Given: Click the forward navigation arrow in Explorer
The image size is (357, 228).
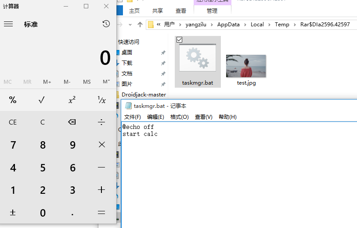Looking at the screenshot, I should coord(120,25).
